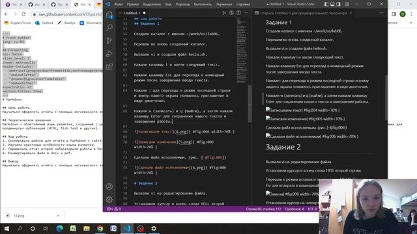Open Run and Debug view

[109, 53]
